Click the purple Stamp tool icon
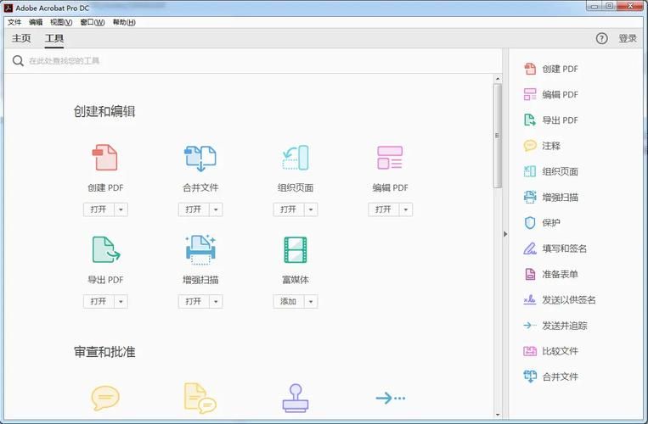This screenshot has height=424, width=648. pos(296,398)
